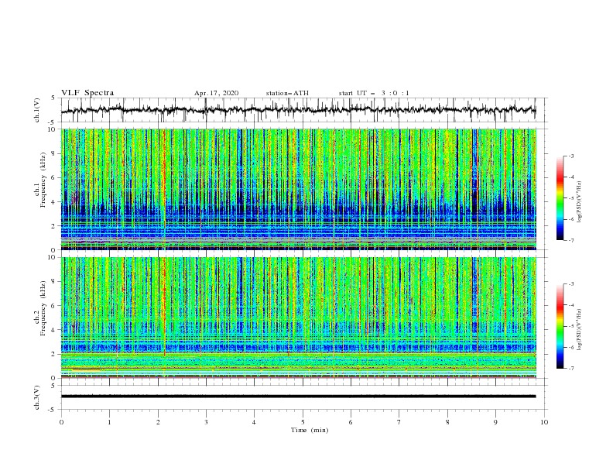Image resolution: width=613 pixels, height=474 pixels.
Task: Click the "10" tick on ch.2 frequency axis
Action: click(x=52, y=257)
